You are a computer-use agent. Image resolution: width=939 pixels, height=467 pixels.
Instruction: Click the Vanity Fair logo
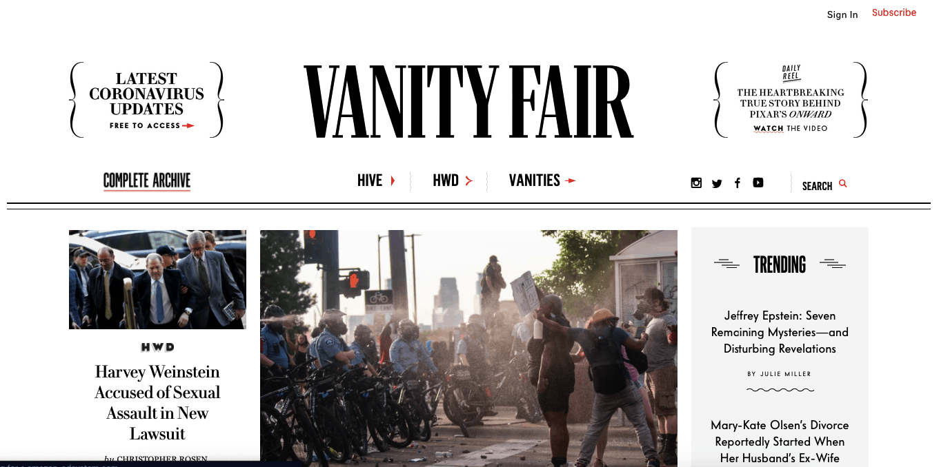468,101
